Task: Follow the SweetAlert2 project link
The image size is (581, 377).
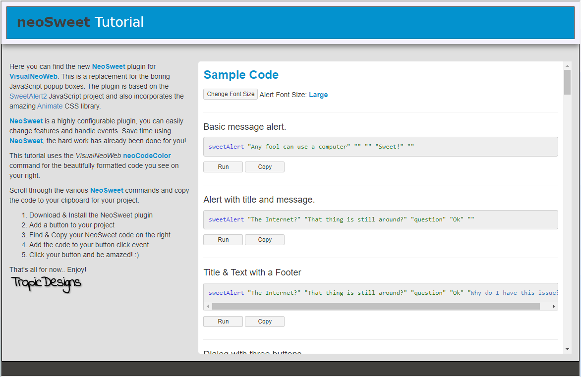Action: coord(28,96)
